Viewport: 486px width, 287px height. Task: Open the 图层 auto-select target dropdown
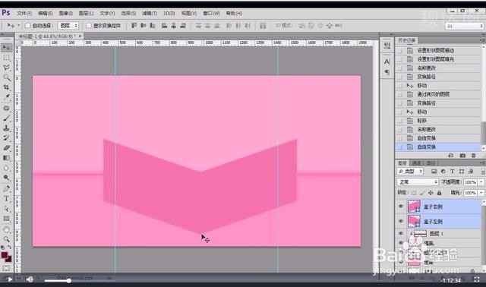(x=68, y=25)
